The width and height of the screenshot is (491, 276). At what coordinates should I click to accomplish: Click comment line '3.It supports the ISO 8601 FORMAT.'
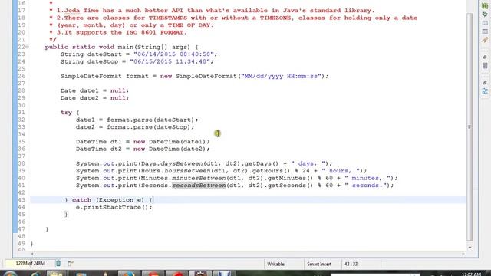coord(121,32)
